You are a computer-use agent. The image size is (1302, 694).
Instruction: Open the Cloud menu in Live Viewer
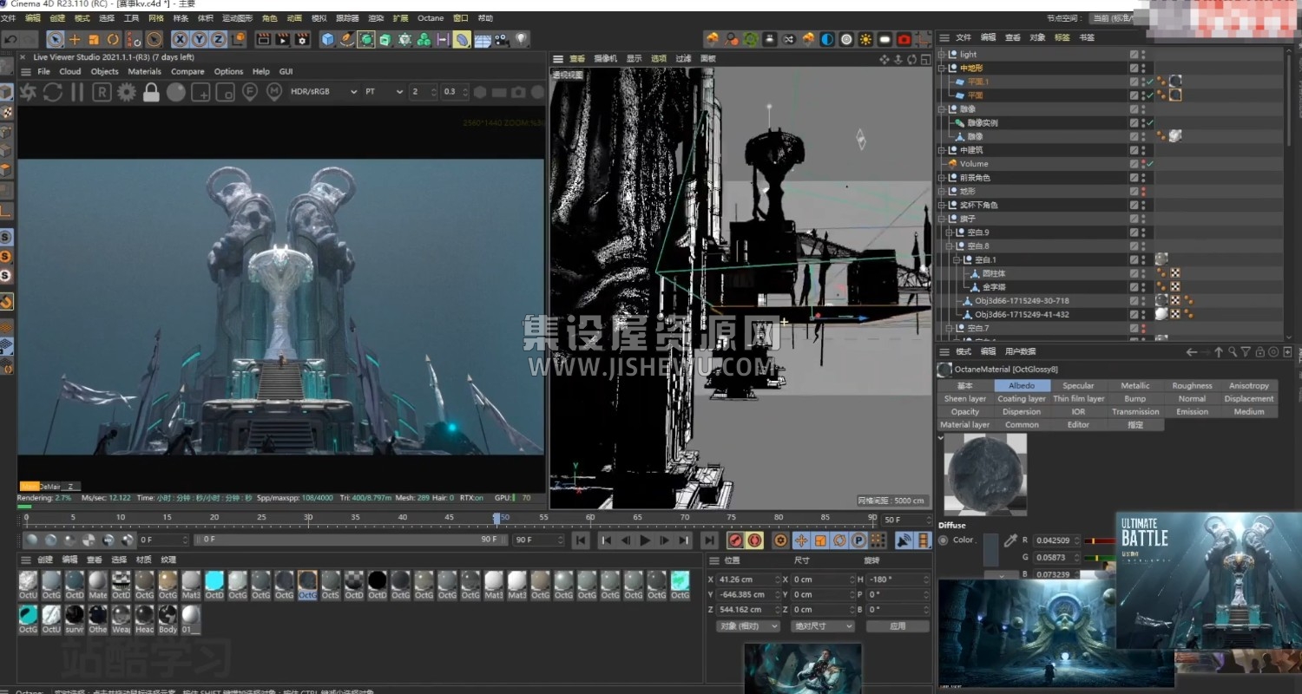(x=70, y=71)
